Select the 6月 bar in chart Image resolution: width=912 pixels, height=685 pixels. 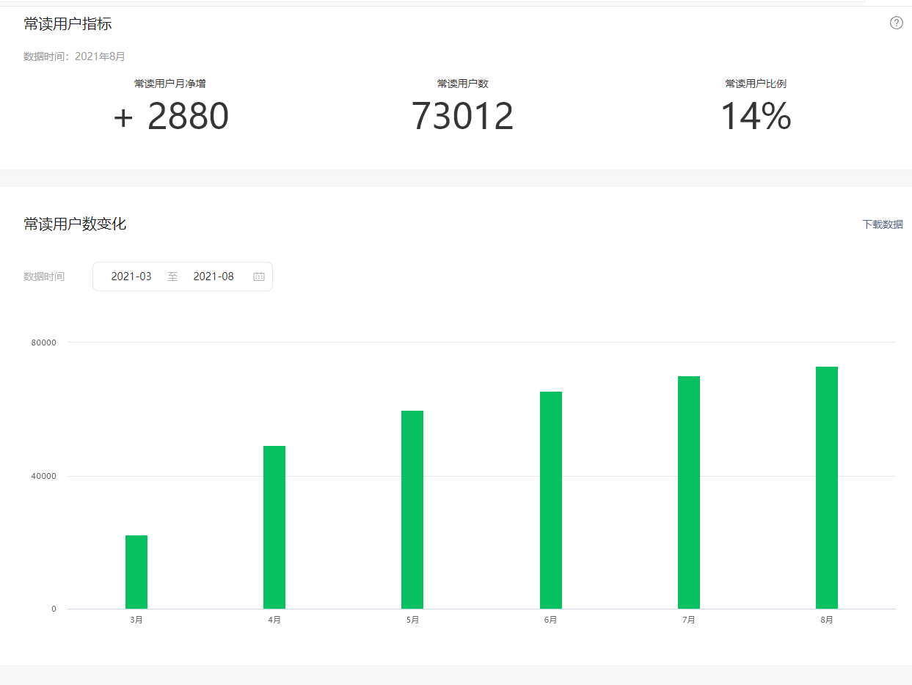(551, 500)
